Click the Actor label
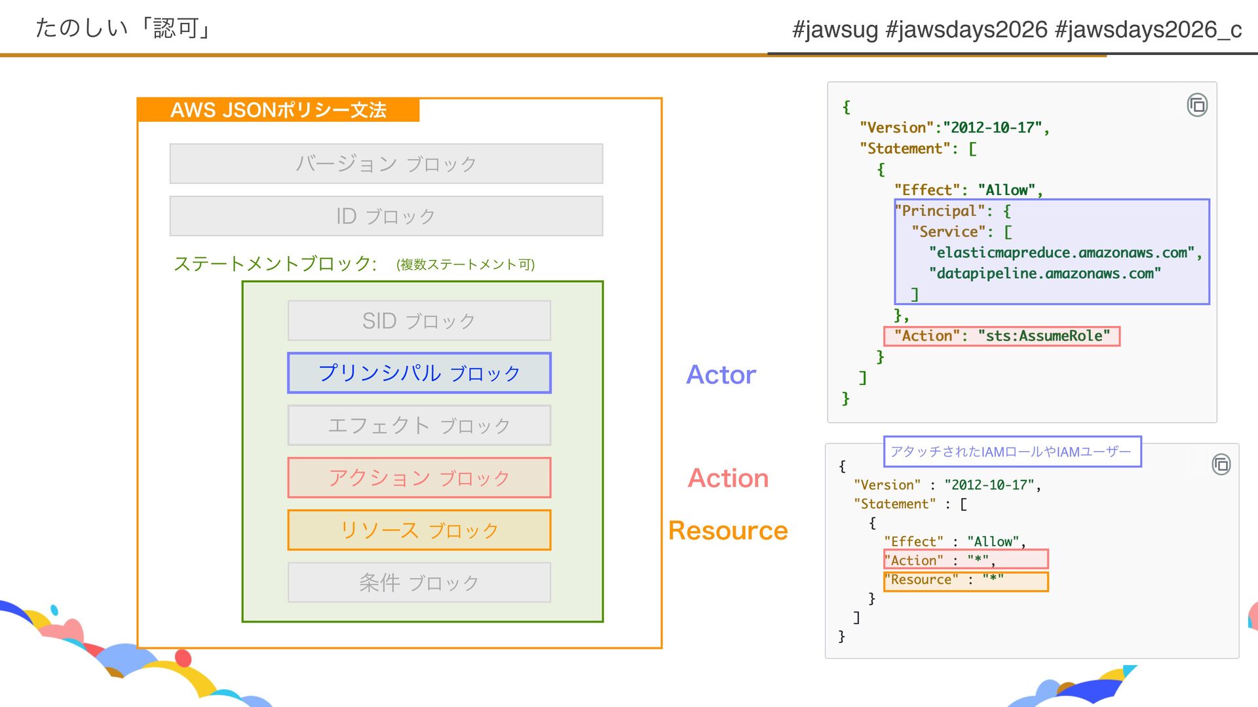Screen dimensions: 1258x707 [x=721, y=375]
